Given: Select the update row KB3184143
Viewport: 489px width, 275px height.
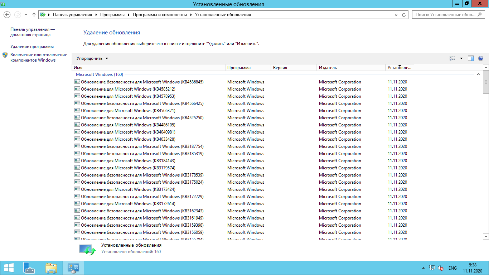Looking at the screenshot, I should pos(243,161).
